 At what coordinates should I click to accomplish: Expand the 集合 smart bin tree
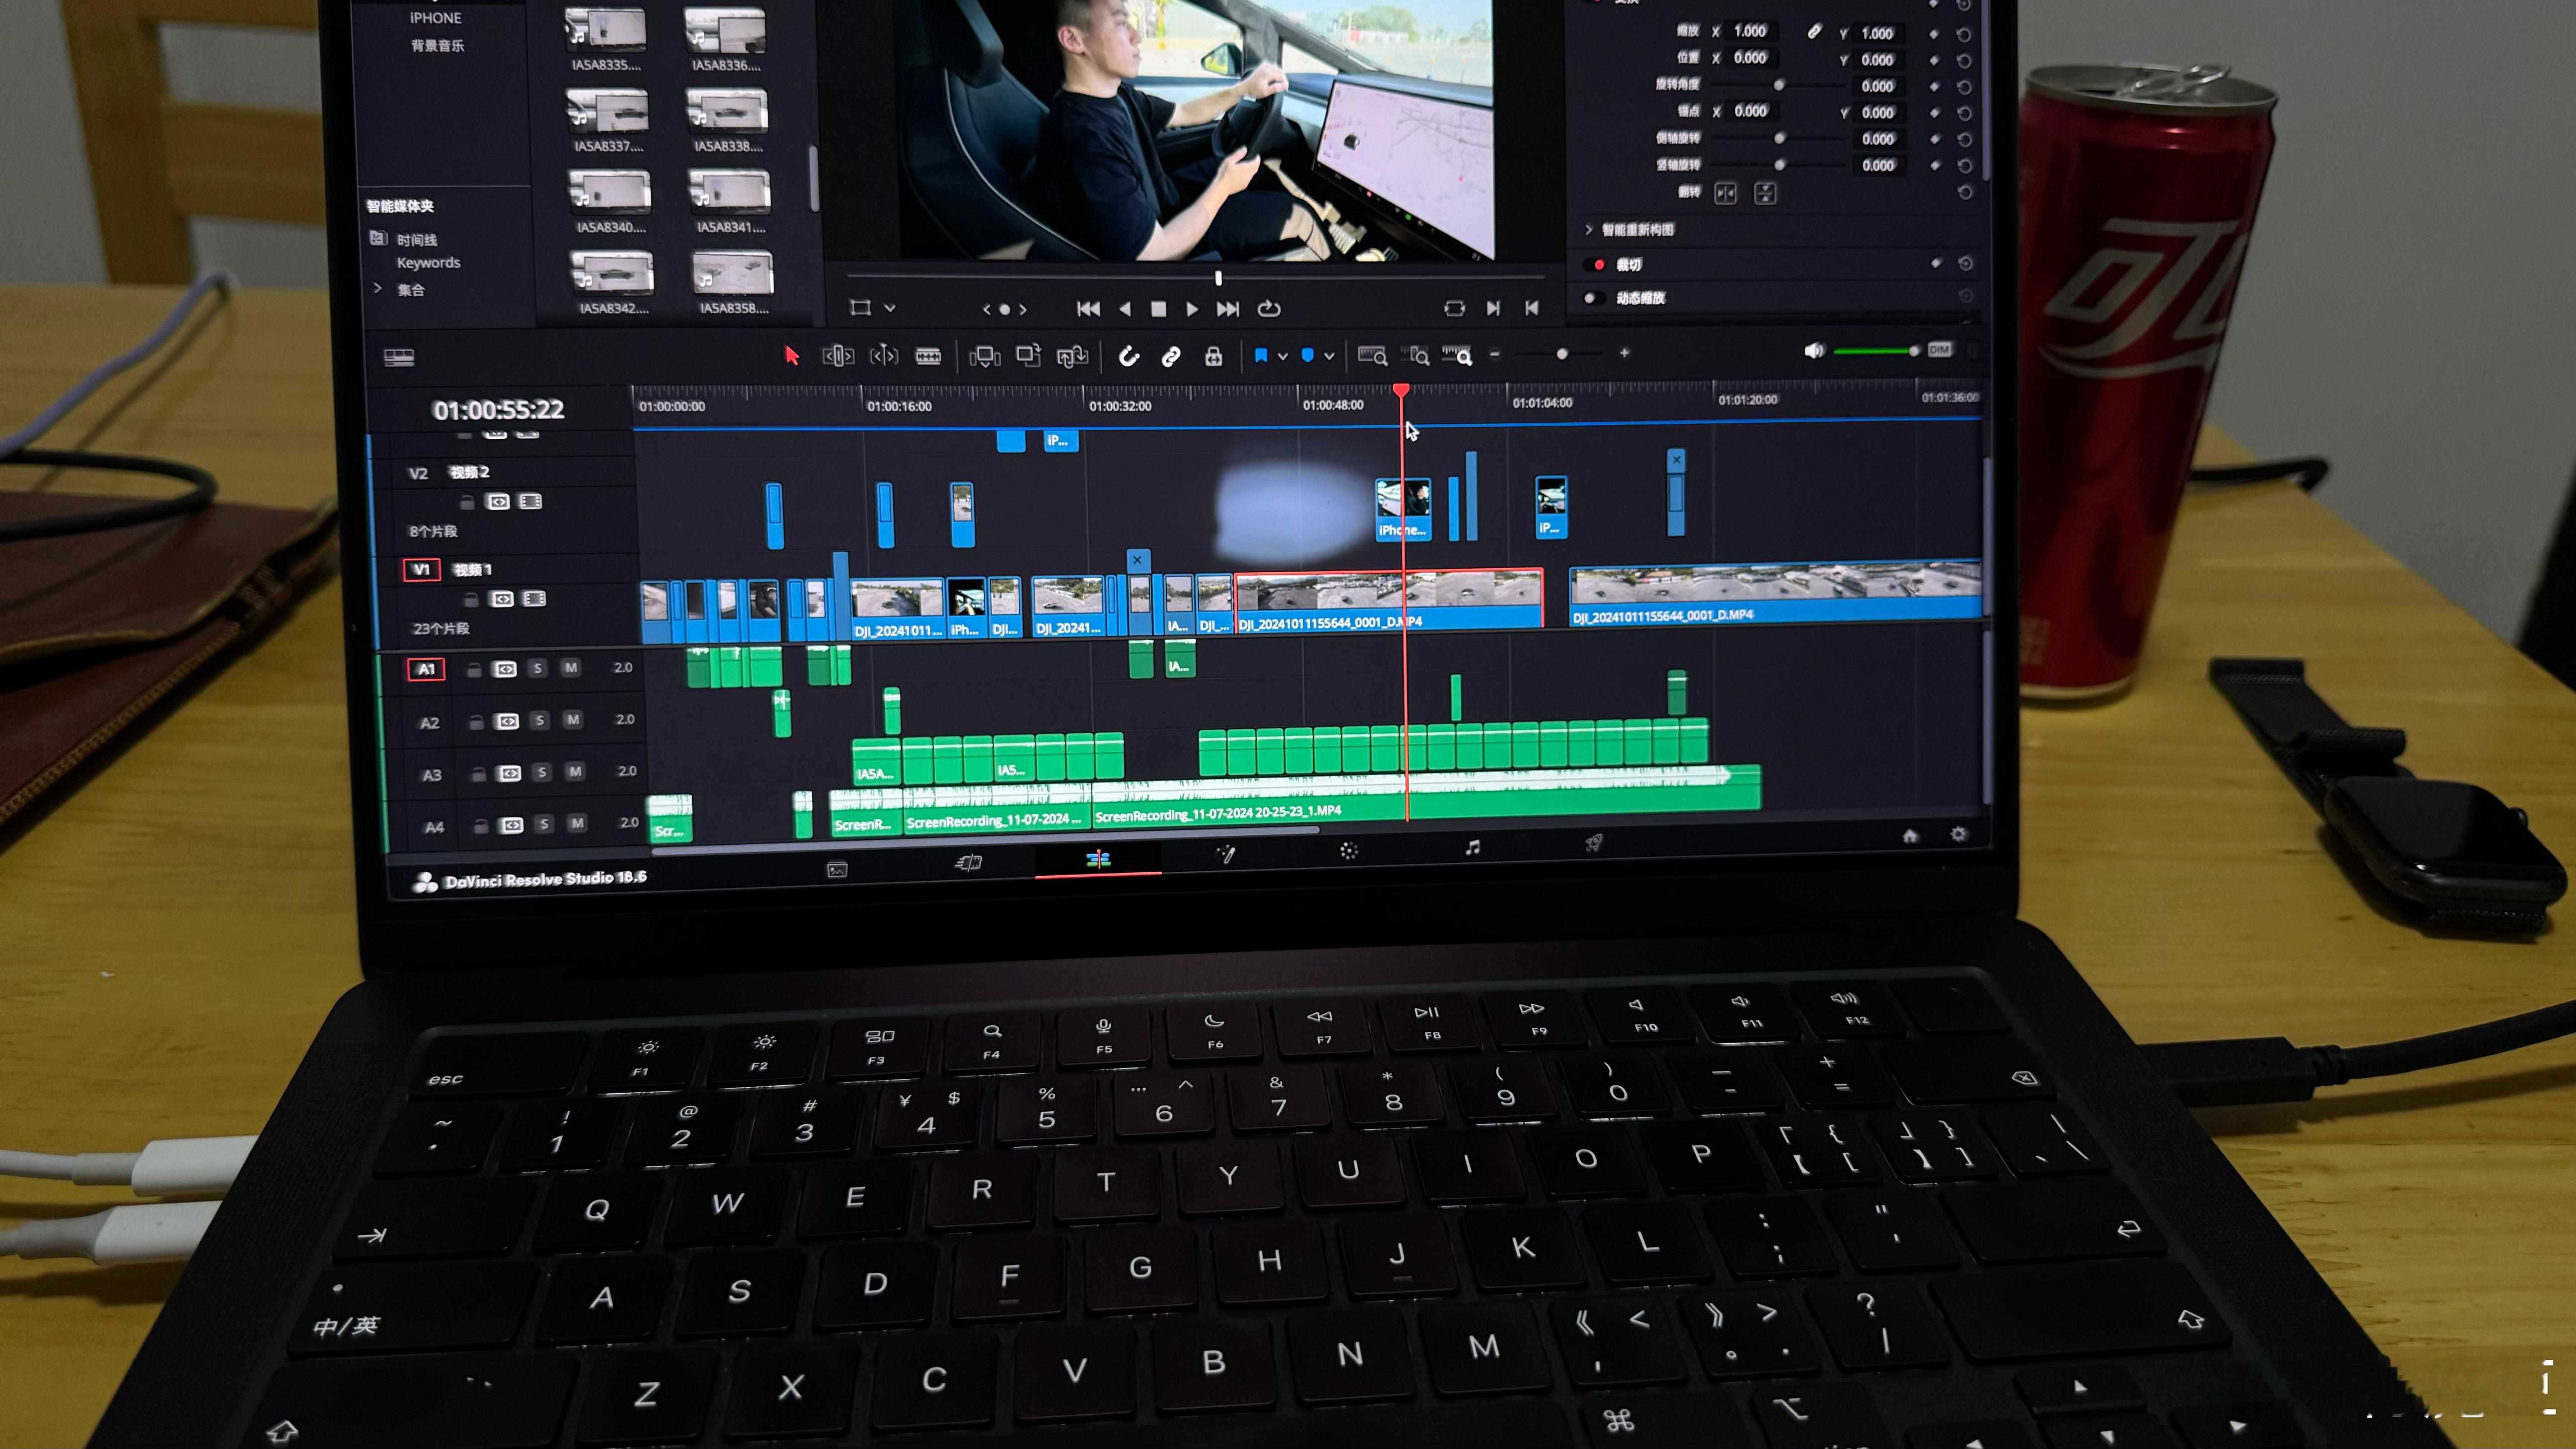pyautogui.click(x=378, y=288)
